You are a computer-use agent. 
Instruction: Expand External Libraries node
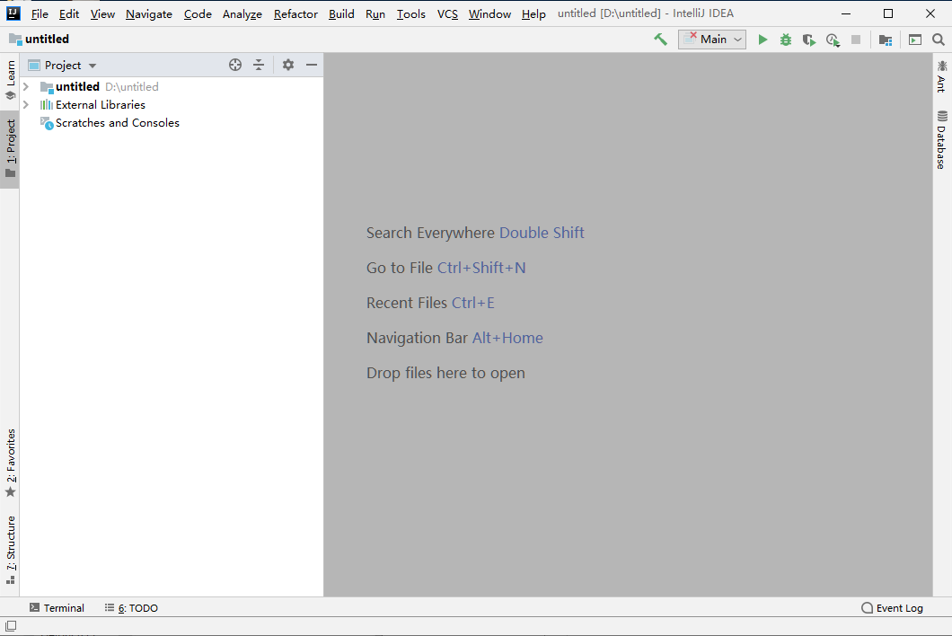26,105
